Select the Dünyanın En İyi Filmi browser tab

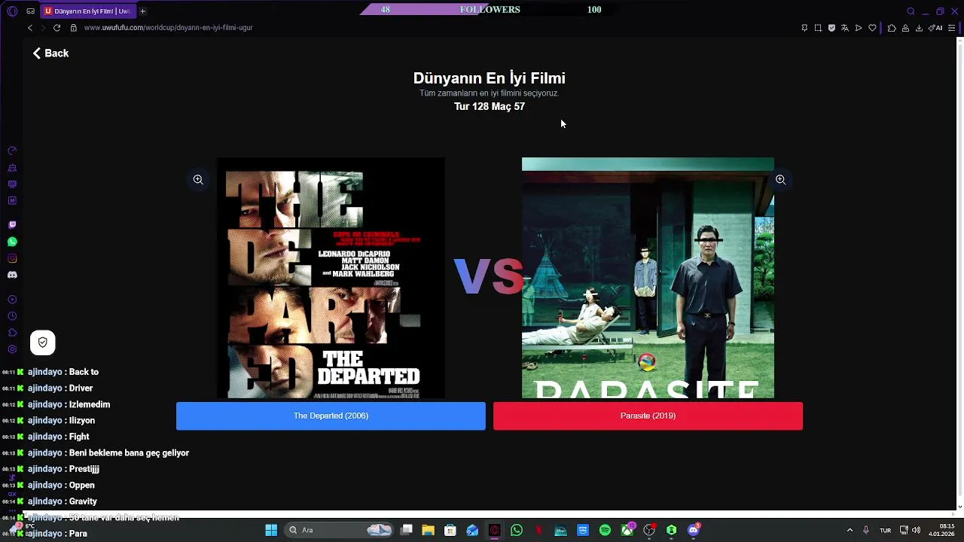coord(88,11)
